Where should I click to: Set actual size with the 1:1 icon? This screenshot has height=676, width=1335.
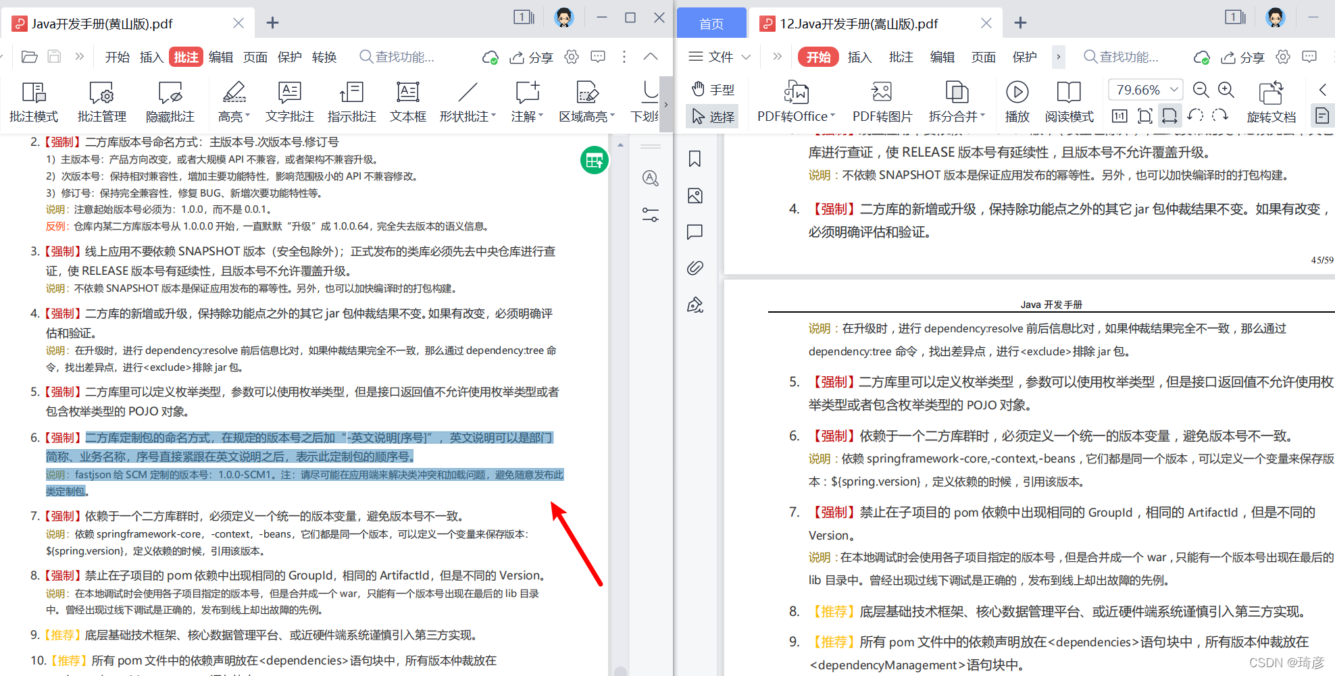click(x=1119, y=116)
